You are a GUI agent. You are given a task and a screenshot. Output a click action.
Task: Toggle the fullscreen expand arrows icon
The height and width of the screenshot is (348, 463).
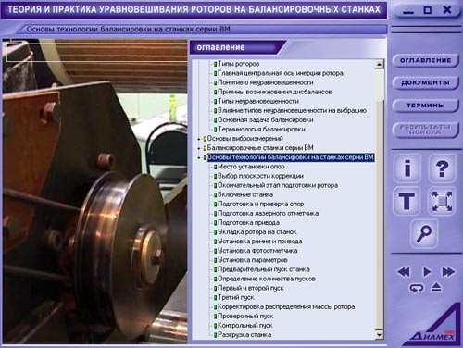(x=443, y=201)
